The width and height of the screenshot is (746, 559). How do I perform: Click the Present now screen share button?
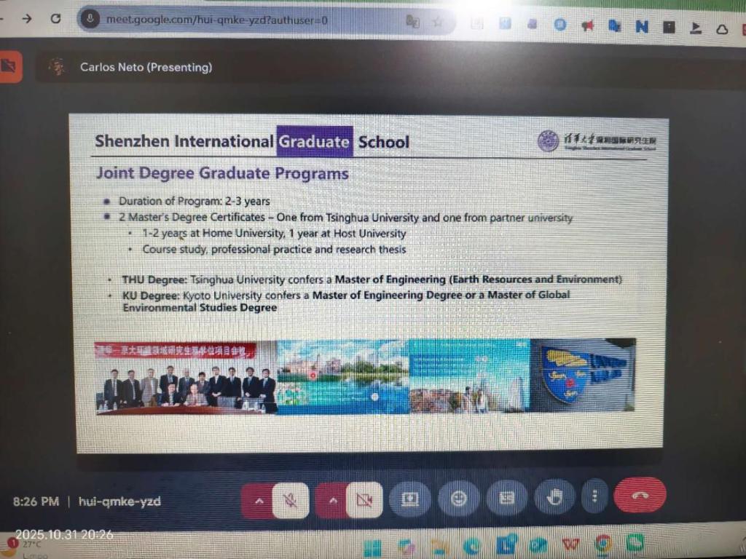pyautogui.click(x=409, y=499)
